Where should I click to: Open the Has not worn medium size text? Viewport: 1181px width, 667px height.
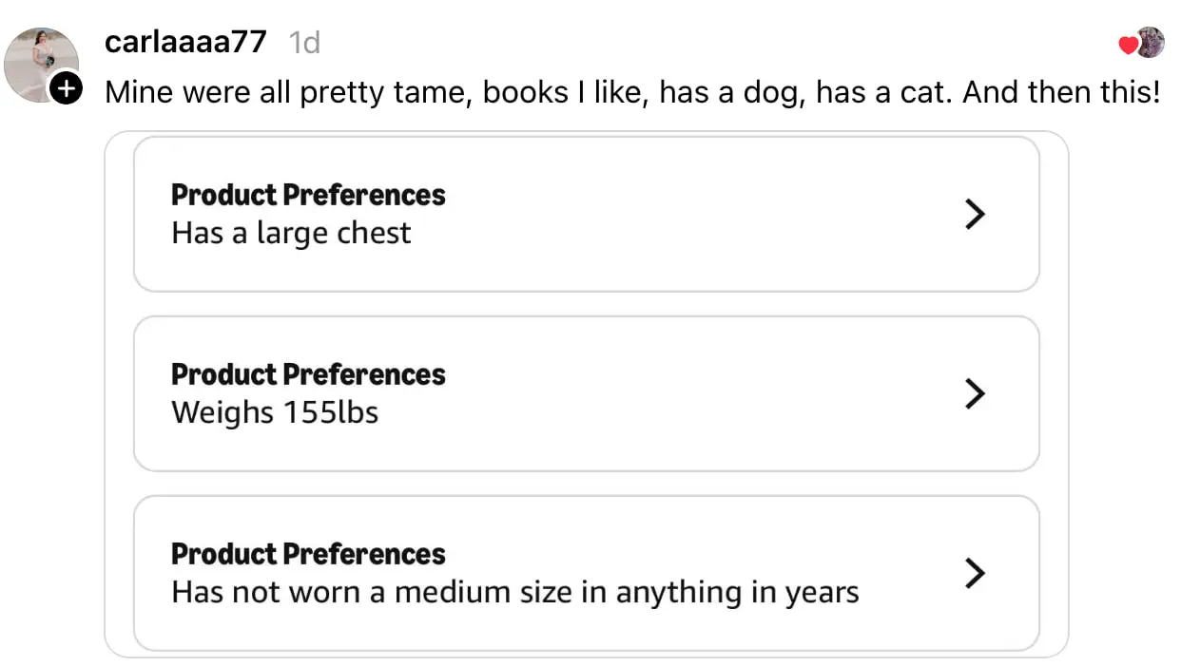515,593
